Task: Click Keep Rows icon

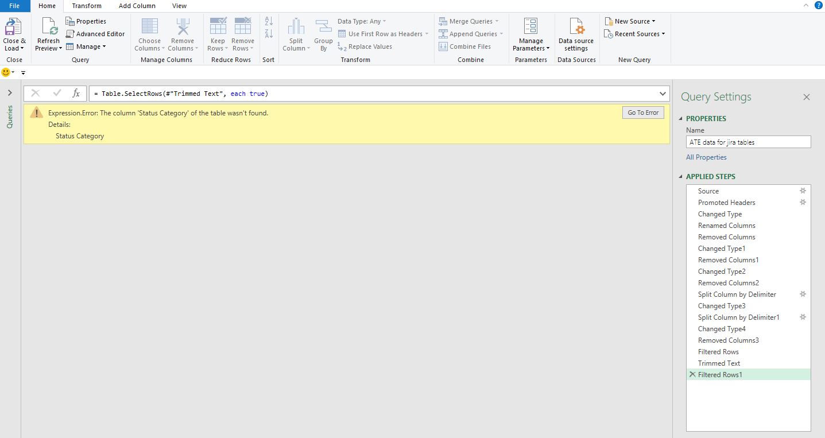Action: pos(218,26)
